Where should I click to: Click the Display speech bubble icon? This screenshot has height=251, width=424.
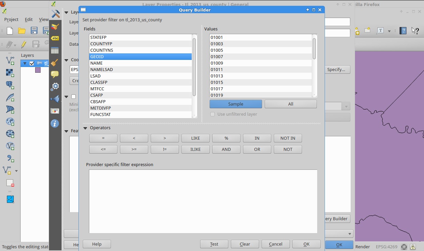click(55, 74)
